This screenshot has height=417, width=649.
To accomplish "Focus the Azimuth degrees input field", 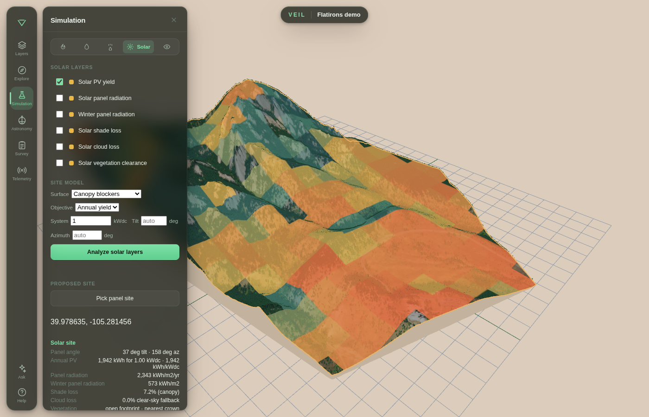I will pos(87,235).
